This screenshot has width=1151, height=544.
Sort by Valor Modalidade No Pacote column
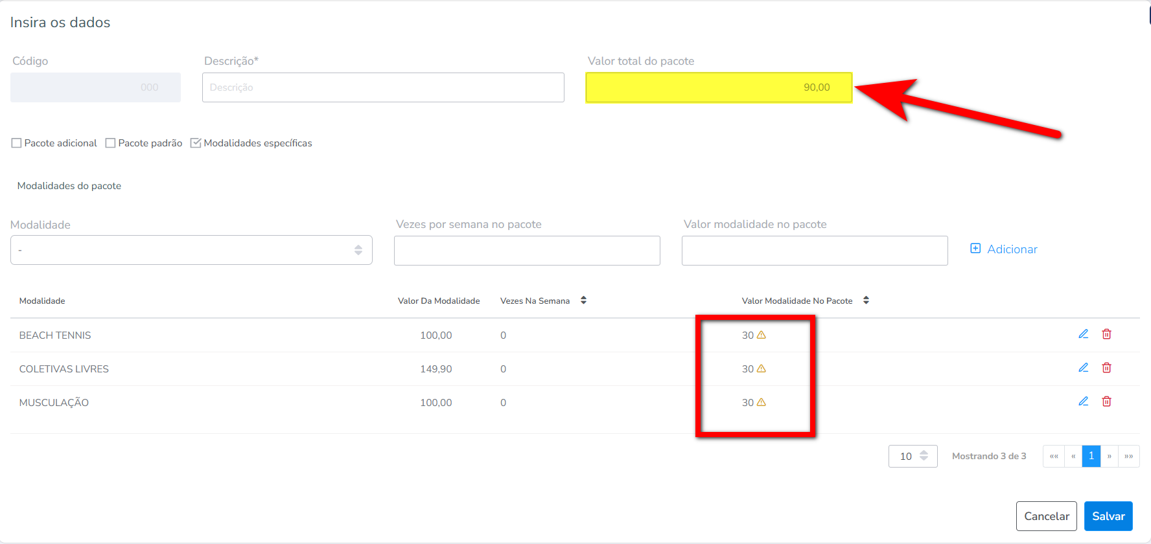(866, 300)
